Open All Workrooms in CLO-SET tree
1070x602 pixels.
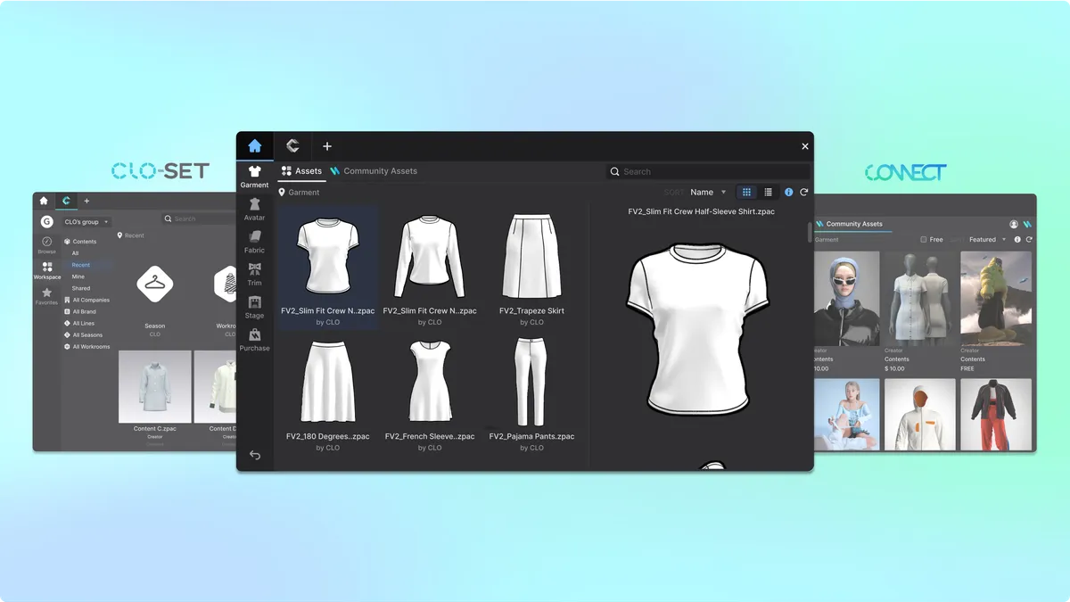pos(86,346)
